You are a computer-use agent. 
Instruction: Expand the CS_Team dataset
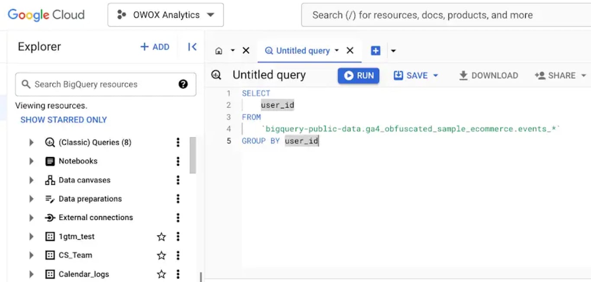(31, 255)
